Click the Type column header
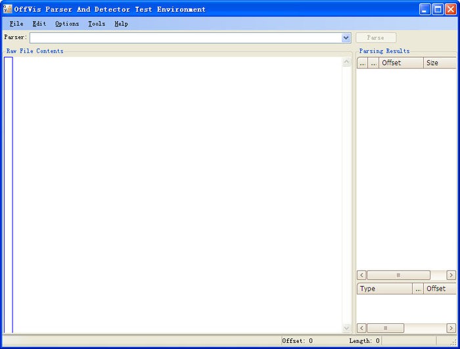Screen dimensions: 460x349 384,289
